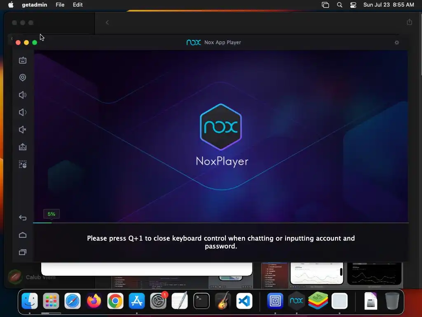Open Google Chrome from the Dock
This screenshot has width=422, height=317.
[115, 301]
